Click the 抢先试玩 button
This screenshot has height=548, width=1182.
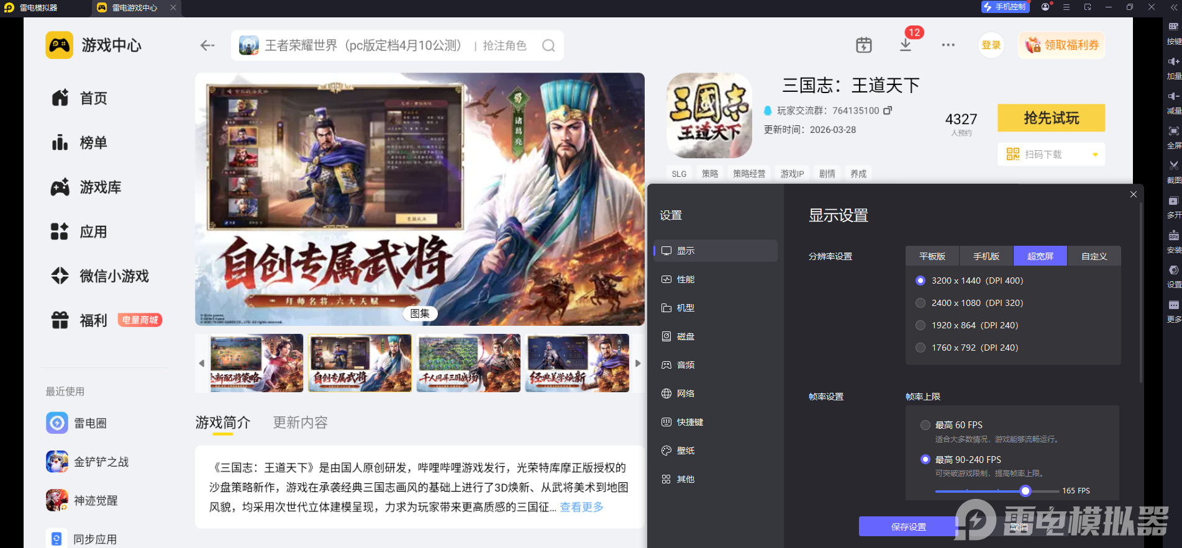coord(1051,118)
